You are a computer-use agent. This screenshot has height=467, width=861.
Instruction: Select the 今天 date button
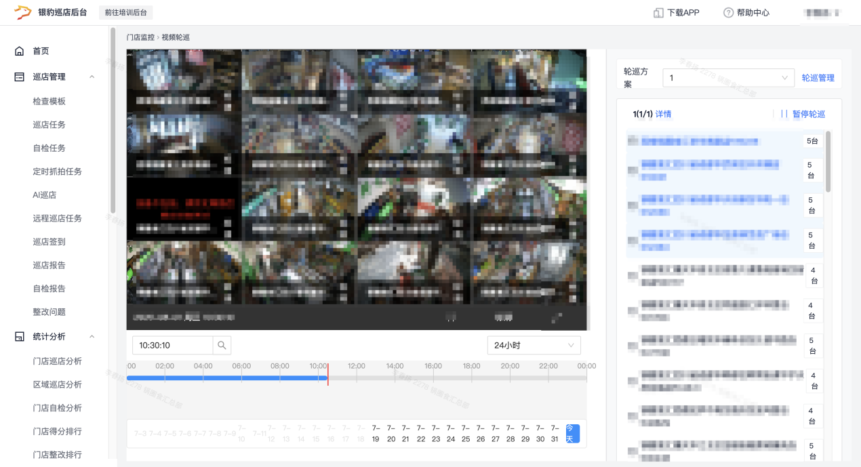573,434
